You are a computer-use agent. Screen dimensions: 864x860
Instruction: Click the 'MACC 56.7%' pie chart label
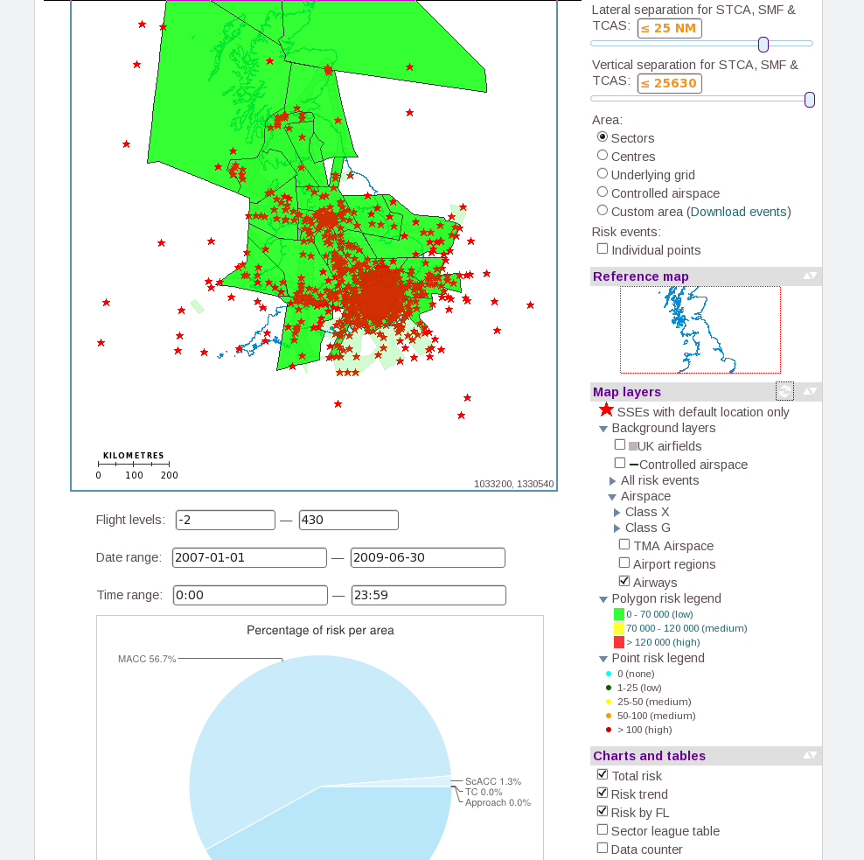pyautogui.click(x=147, y=659)
